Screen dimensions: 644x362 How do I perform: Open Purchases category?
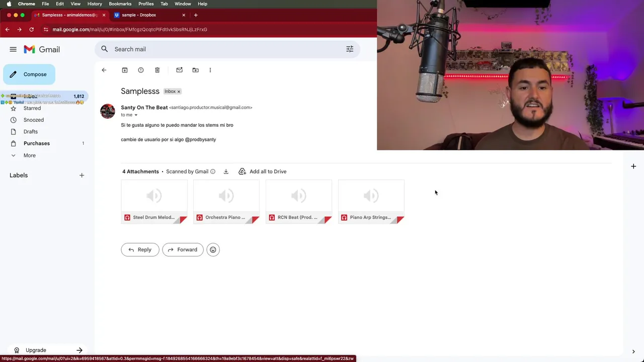(37, 143)
